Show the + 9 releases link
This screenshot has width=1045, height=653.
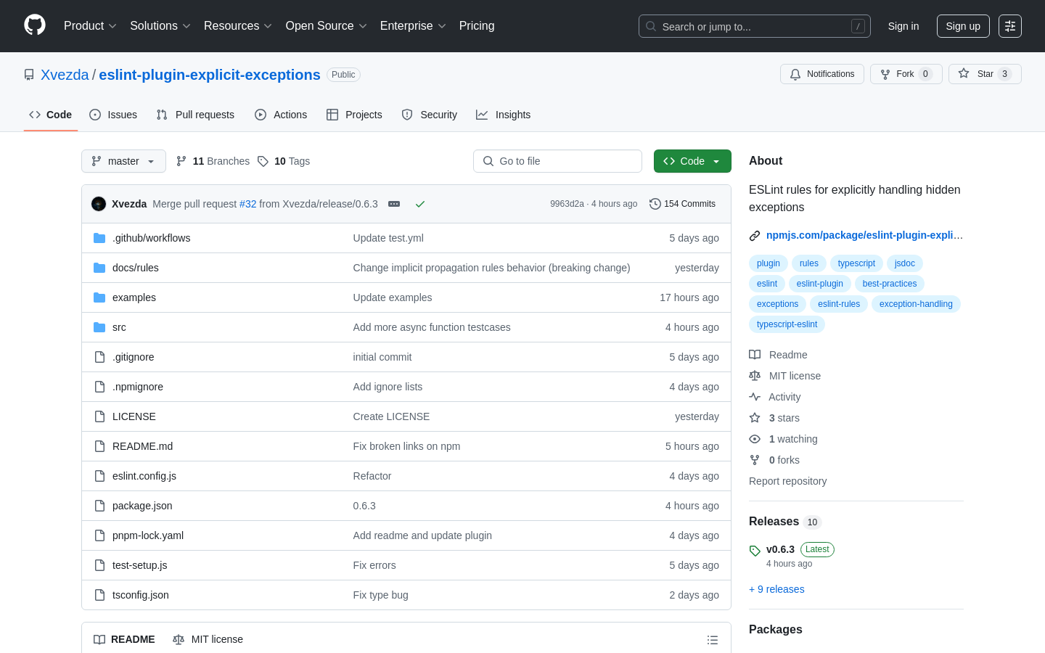point(776,589)
